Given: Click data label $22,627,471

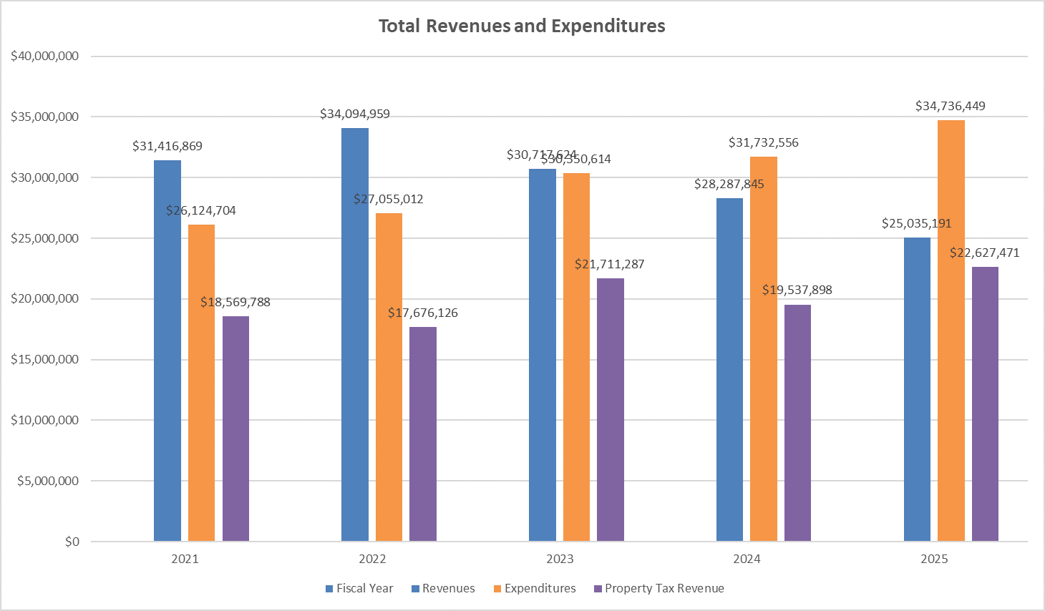Looking at the screenshot, I should click(985, 253).
